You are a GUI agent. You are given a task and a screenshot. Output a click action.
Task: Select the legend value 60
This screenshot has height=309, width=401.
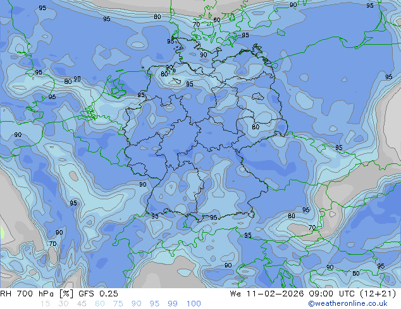click(x=100, y=304)
